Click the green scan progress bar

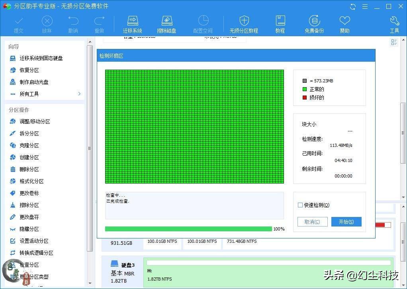pos(187,229)
